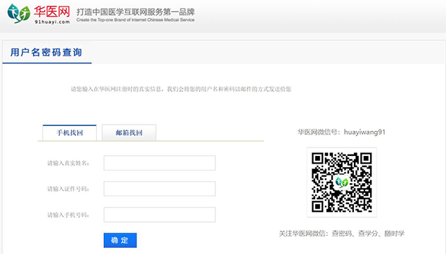This screenshot has height=254, width=446.
Task: Click the 用户名密码查询 heading
Action: coord(47,53)
